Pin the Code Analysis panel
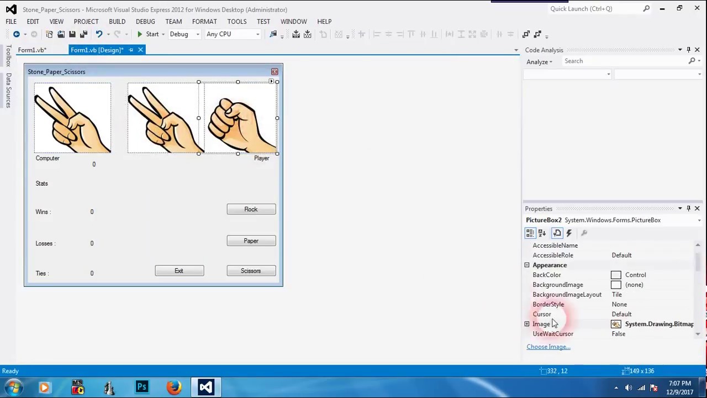Screen dimensions: 707x398 tap(688, 50)
